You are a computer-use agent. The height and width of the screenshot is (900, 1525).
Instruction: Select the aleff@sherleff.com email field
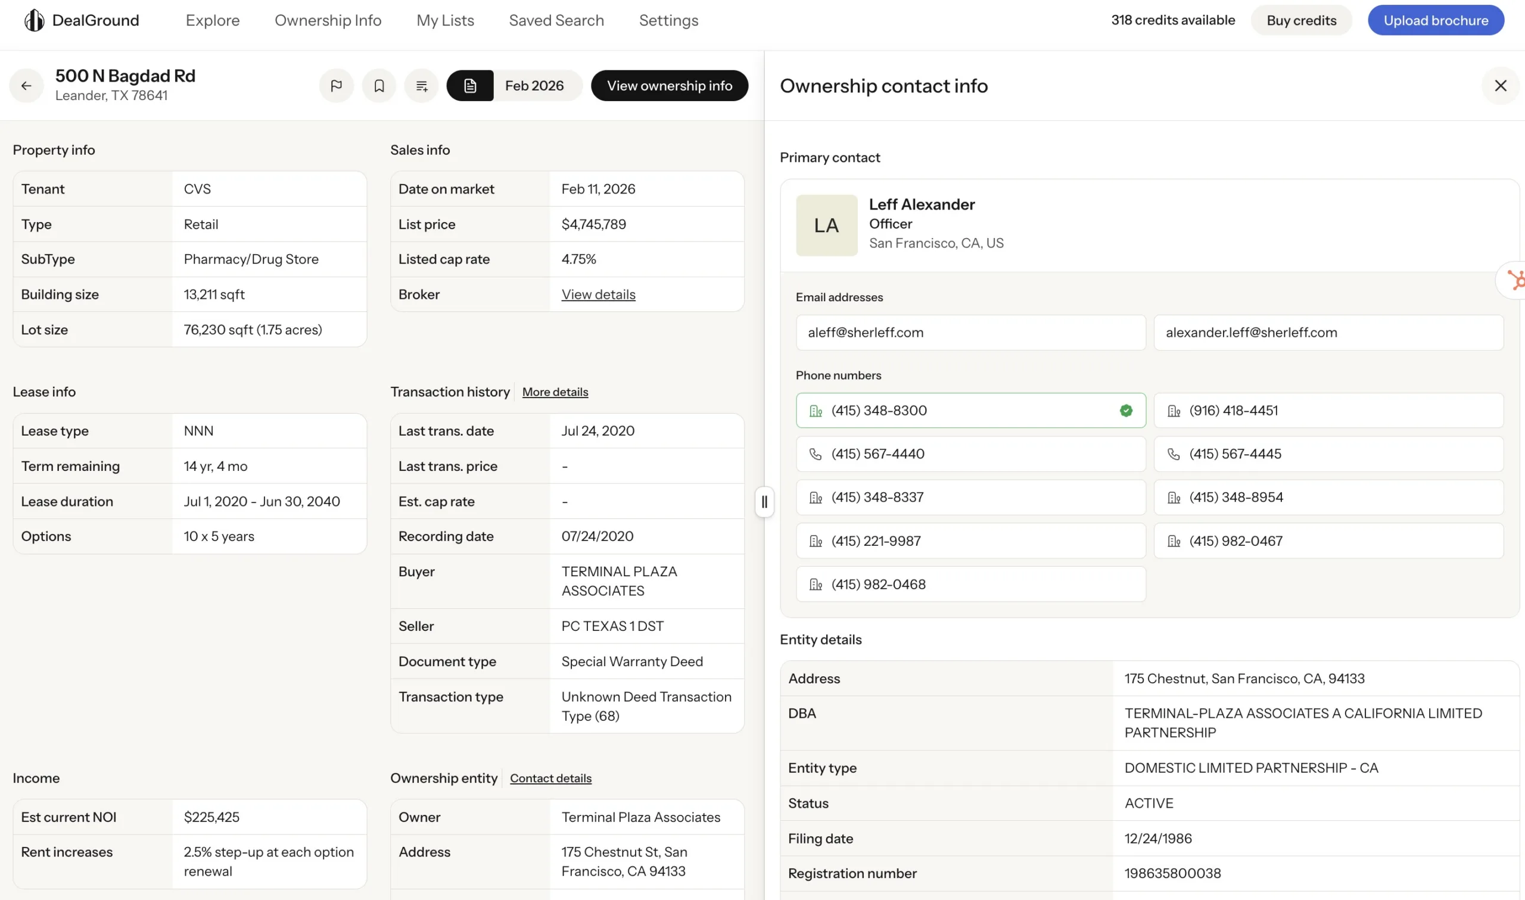[x=970, y=332]
